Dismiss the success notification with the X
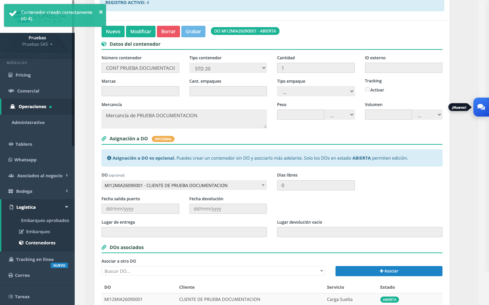 click(x=101, y=12)
